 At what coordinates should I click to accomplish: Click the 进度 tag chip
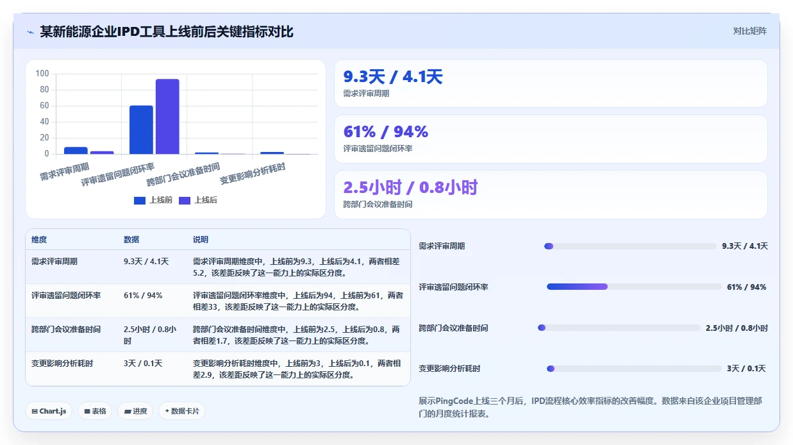click(x=135, y=411)
